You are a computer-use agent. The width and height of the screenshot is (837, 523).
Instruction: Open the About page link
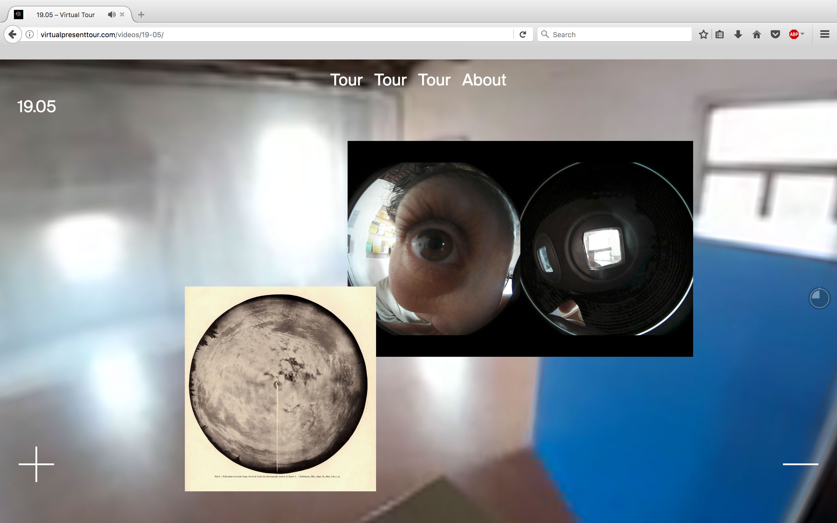pyautogui.click(x=484, y=80)
